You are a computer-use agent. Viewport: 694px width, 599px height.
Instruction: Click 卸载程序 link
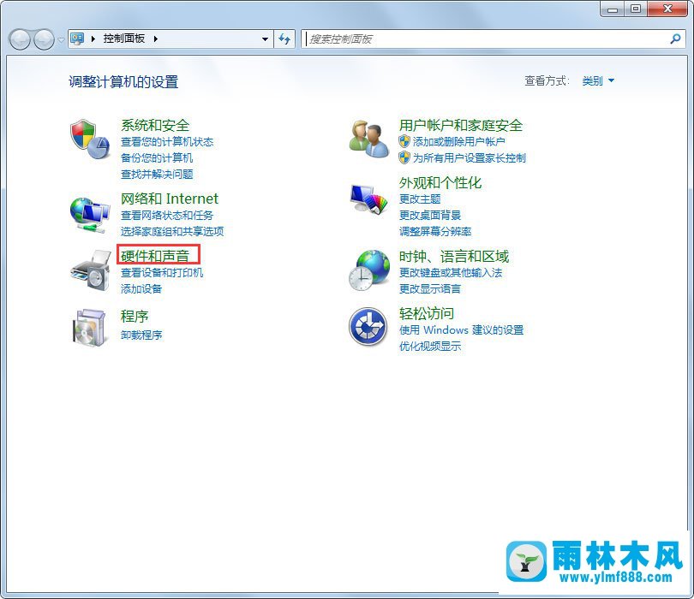pos(141,335)
